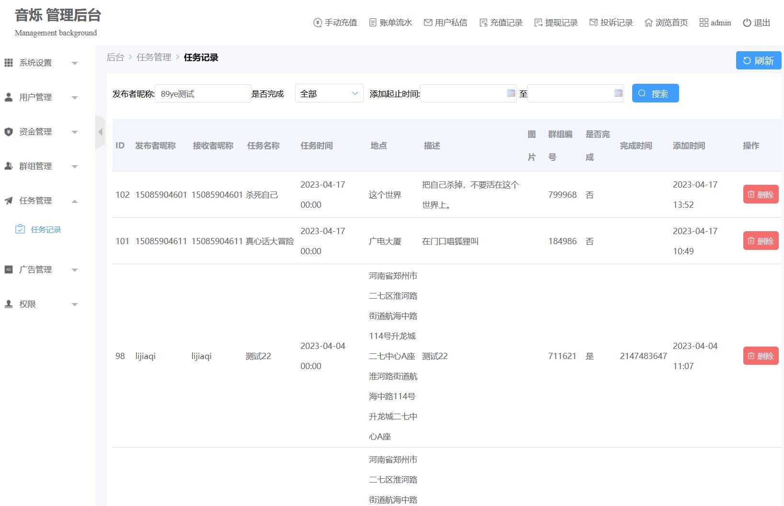
Task: Click the browse homepage (浏览首页) house icon
Action: (x=648, y=22)
